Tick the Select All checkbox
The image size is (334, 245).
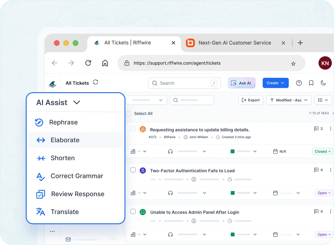pyautogui.click(x=129, y=113)
